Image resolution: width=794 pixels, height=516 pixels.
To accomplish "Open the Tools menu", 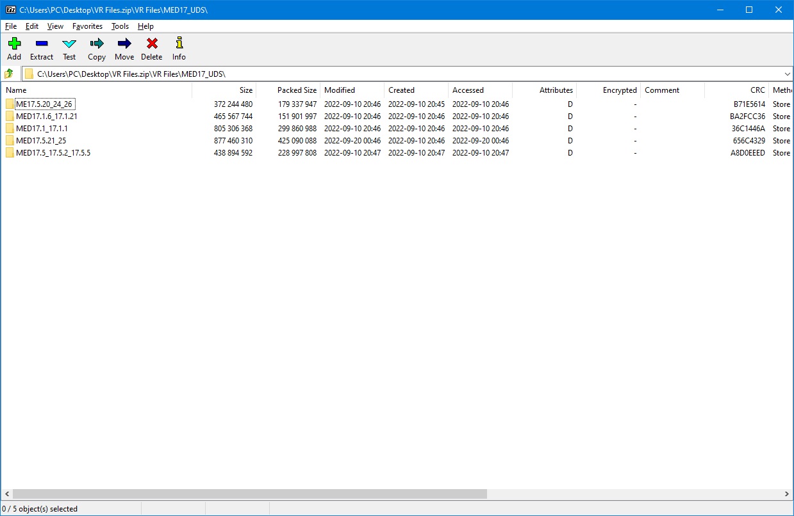I will [x=120, y=26].
